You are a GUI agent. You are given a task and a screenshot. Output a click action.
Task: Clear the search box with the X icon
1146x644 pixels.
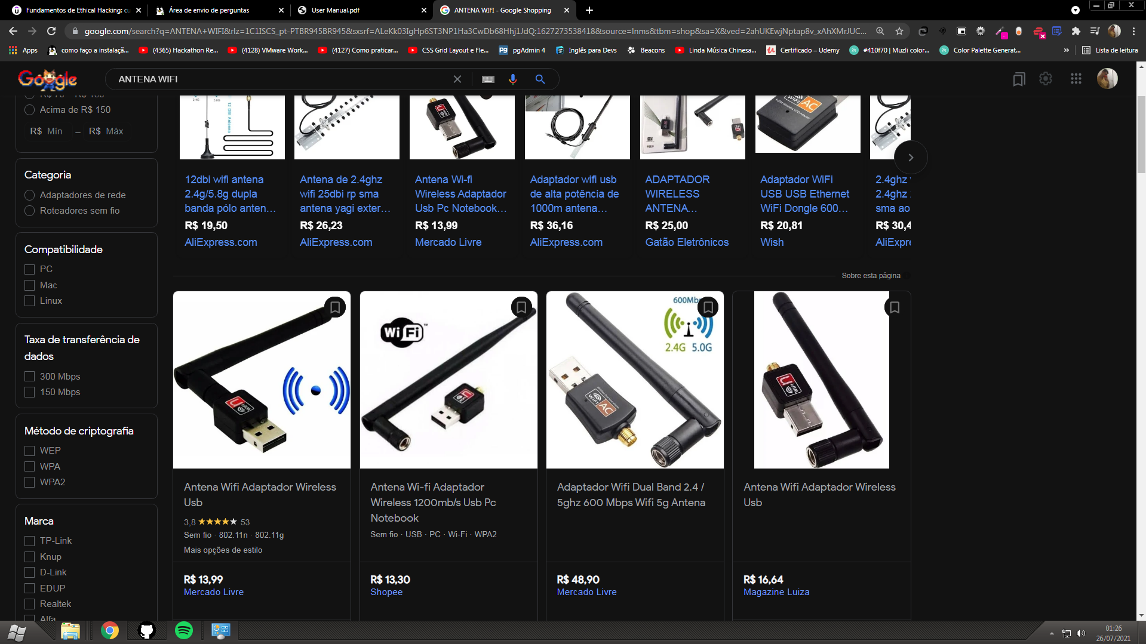[457, 79]
